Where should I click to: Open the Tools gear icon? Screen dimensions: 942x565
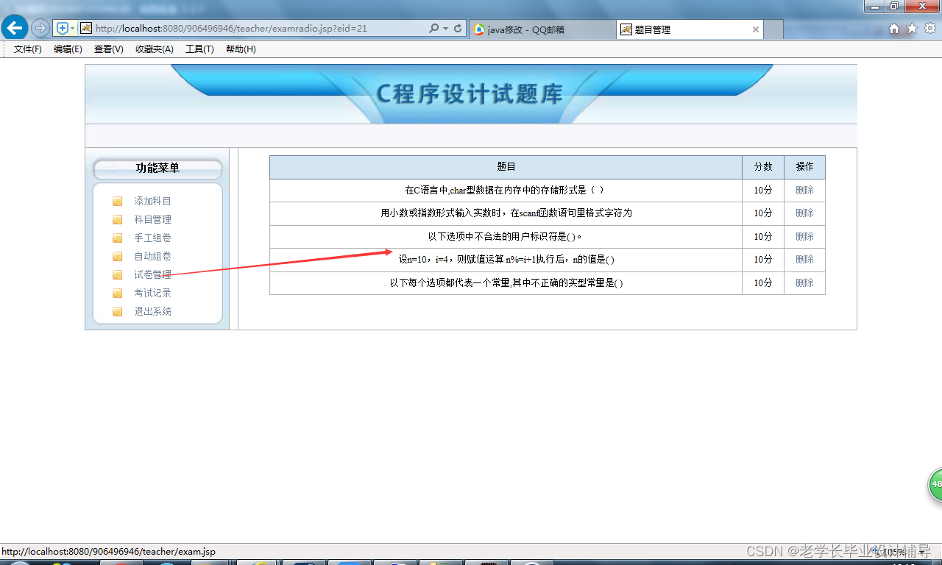(x=929, y=28)
